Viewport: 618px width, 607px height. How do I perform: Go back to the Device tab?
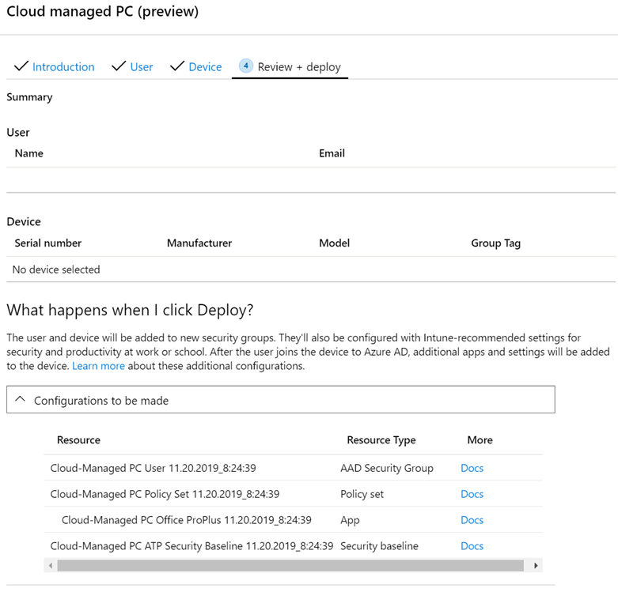pyautogui.click(x=205, y=67)
